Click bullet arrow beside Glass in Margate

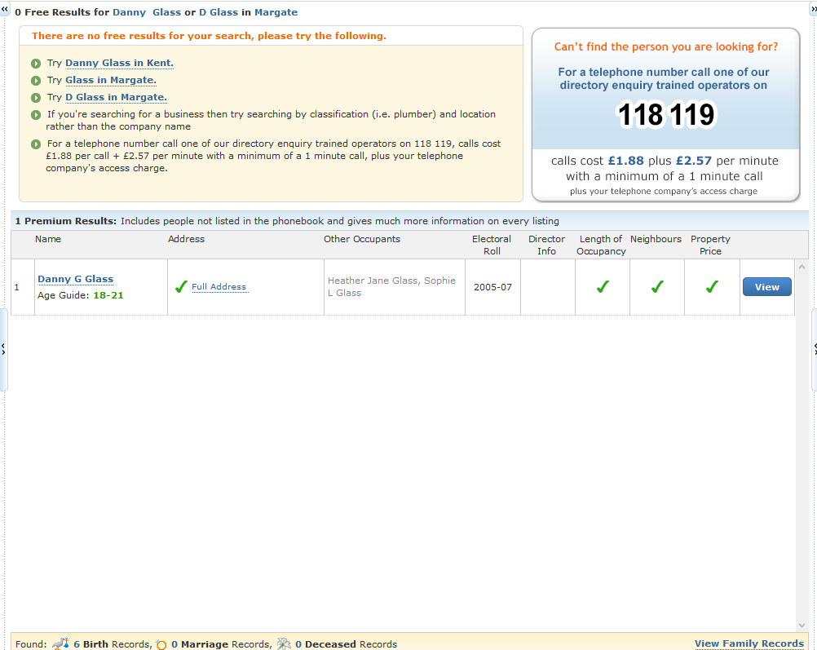pos(36,81)
